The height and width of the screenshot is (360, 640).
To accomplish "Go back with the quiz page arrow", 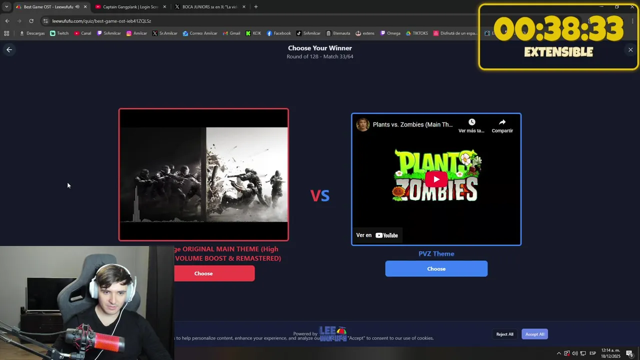I will coord(9,49).
